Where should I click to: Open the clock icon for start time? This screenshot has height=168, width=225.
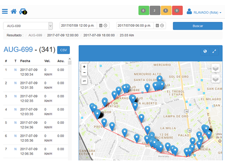tap(106, 26)
